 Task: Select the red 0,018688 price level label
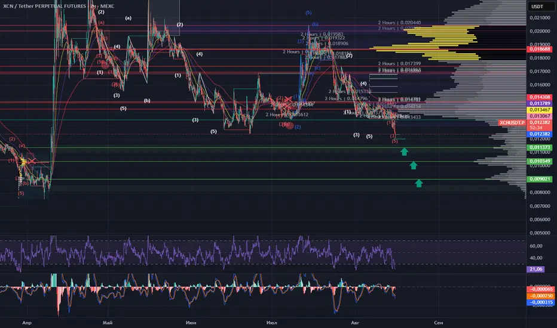539,49
